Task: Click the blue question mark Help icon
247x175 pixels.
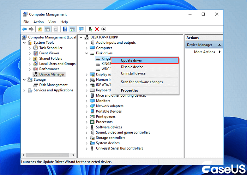Action: click(x=65, y=29)
